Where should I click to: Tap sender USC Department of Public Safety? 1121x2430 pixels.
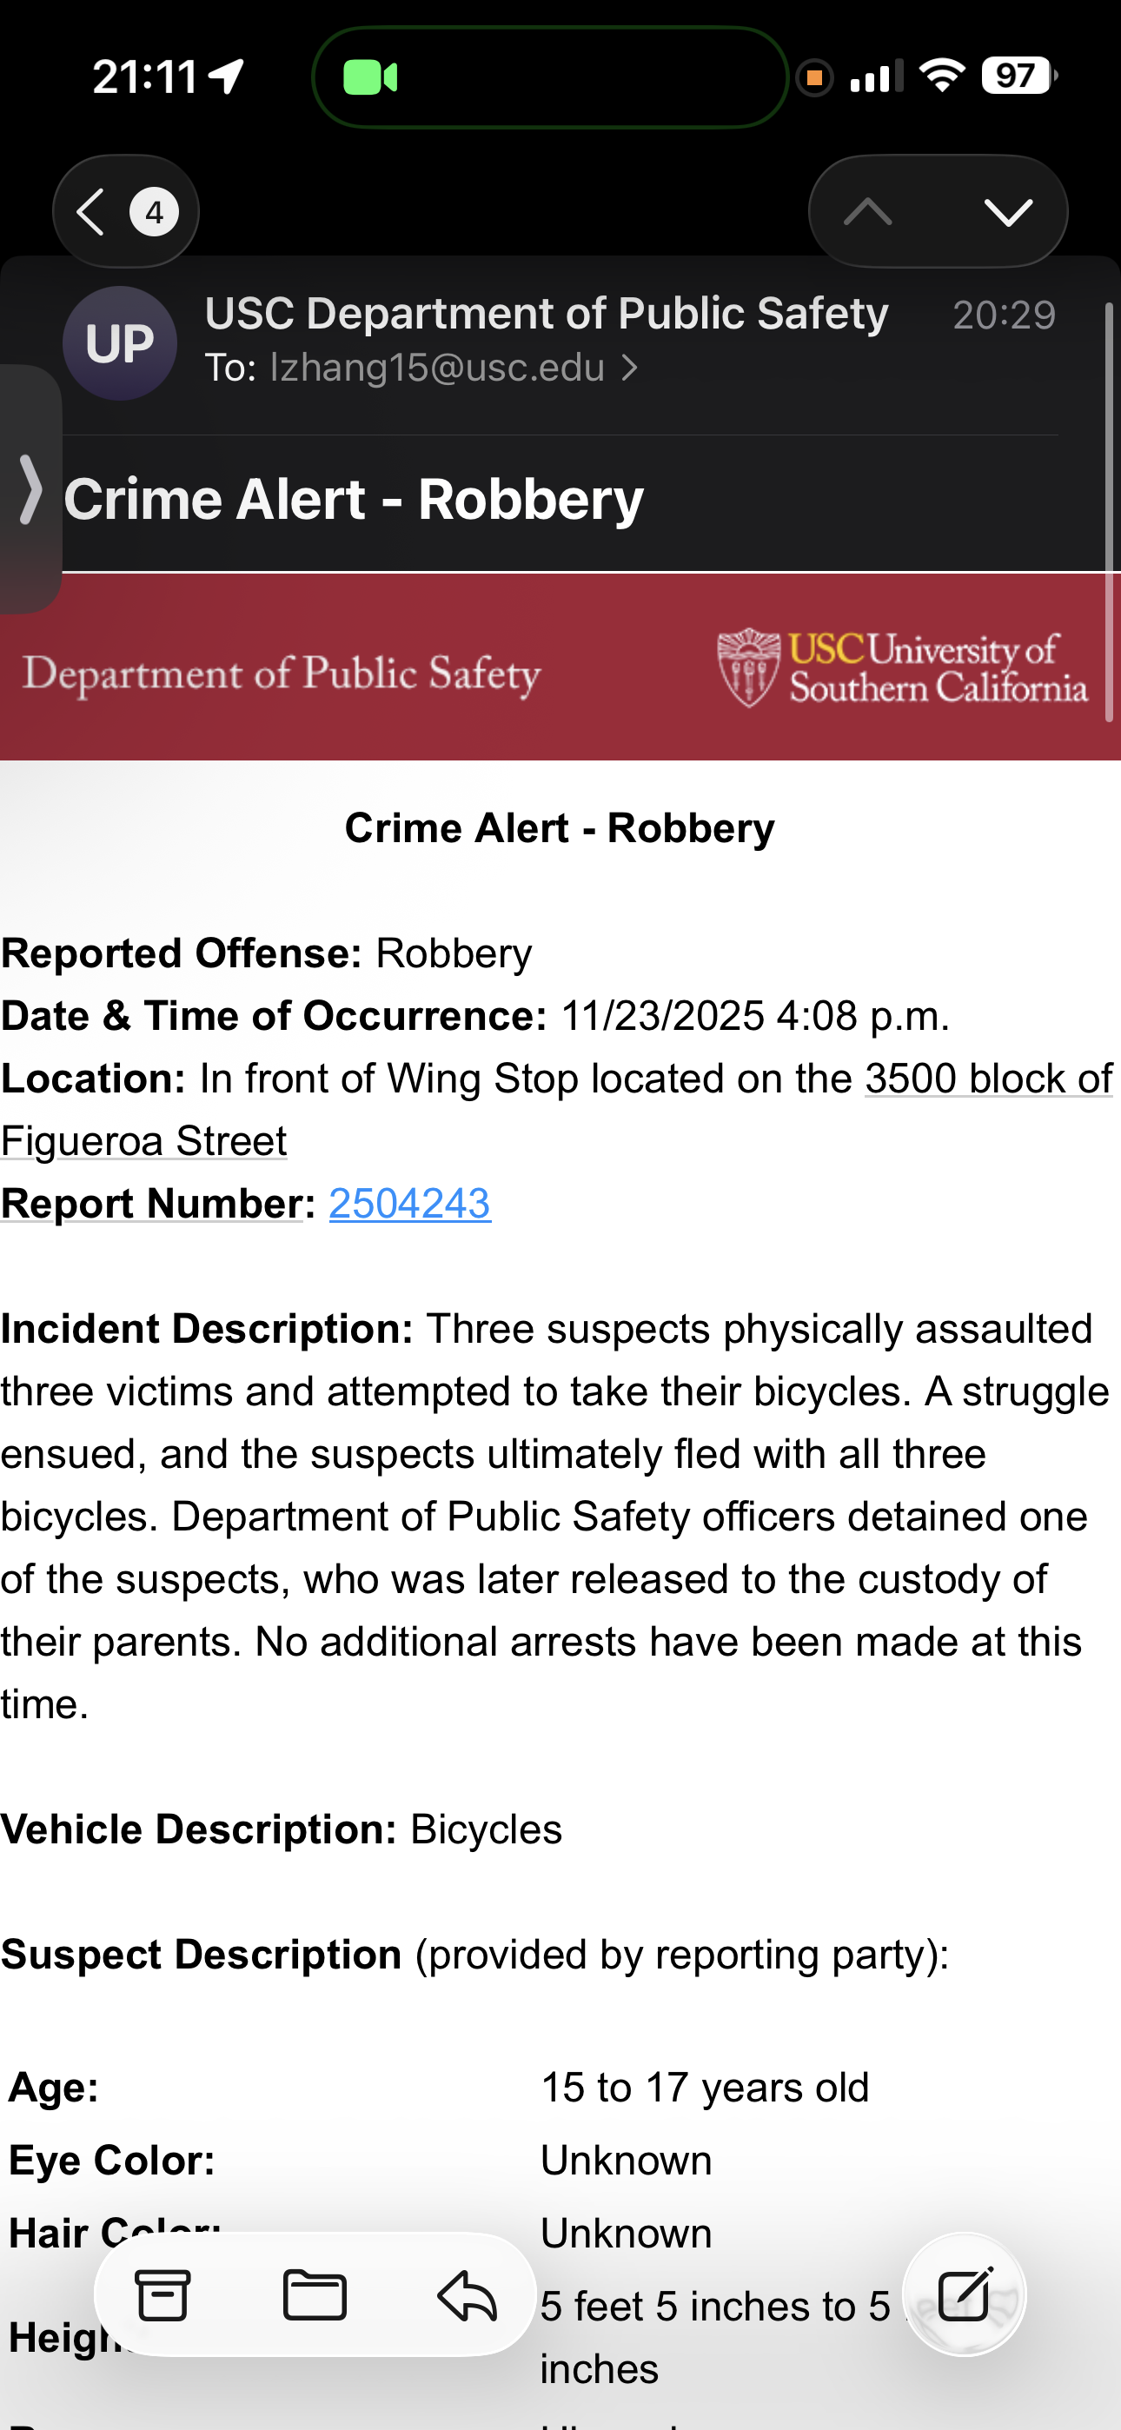tap(547, 313)
